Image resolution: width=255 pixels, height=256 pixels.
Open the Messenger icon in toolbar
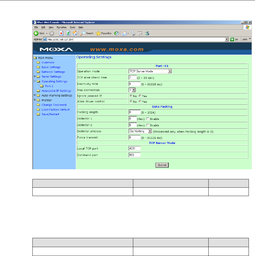tap(147, 33)
